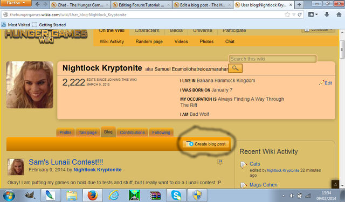Open Firefox on the taskbar
This screenshot has height=202, width=345.
pos(93,195)
